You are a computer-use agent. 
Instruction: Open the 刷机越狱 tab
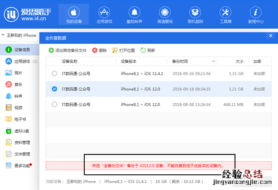[195, 14]
